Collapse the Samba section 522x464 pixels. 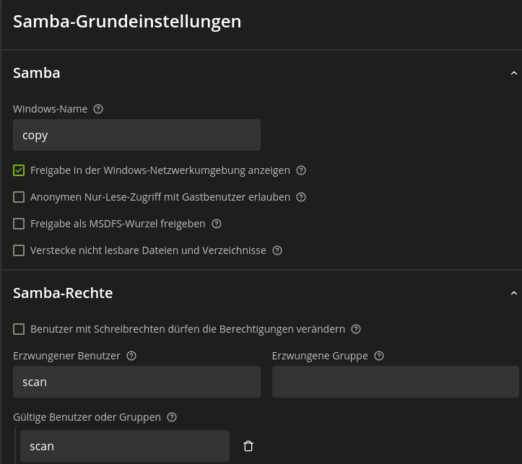(513, 73)
